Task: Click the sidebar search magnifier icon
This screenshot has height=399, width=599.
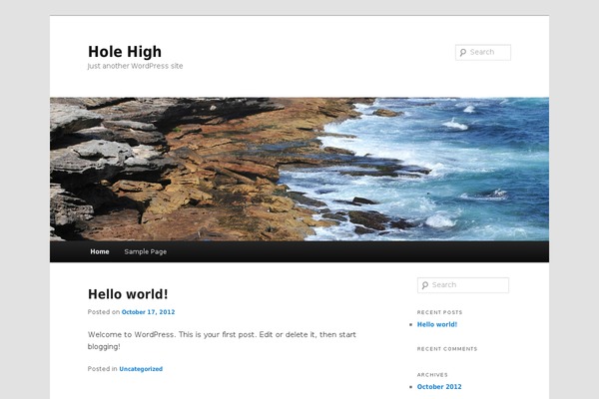Action: 425,285
